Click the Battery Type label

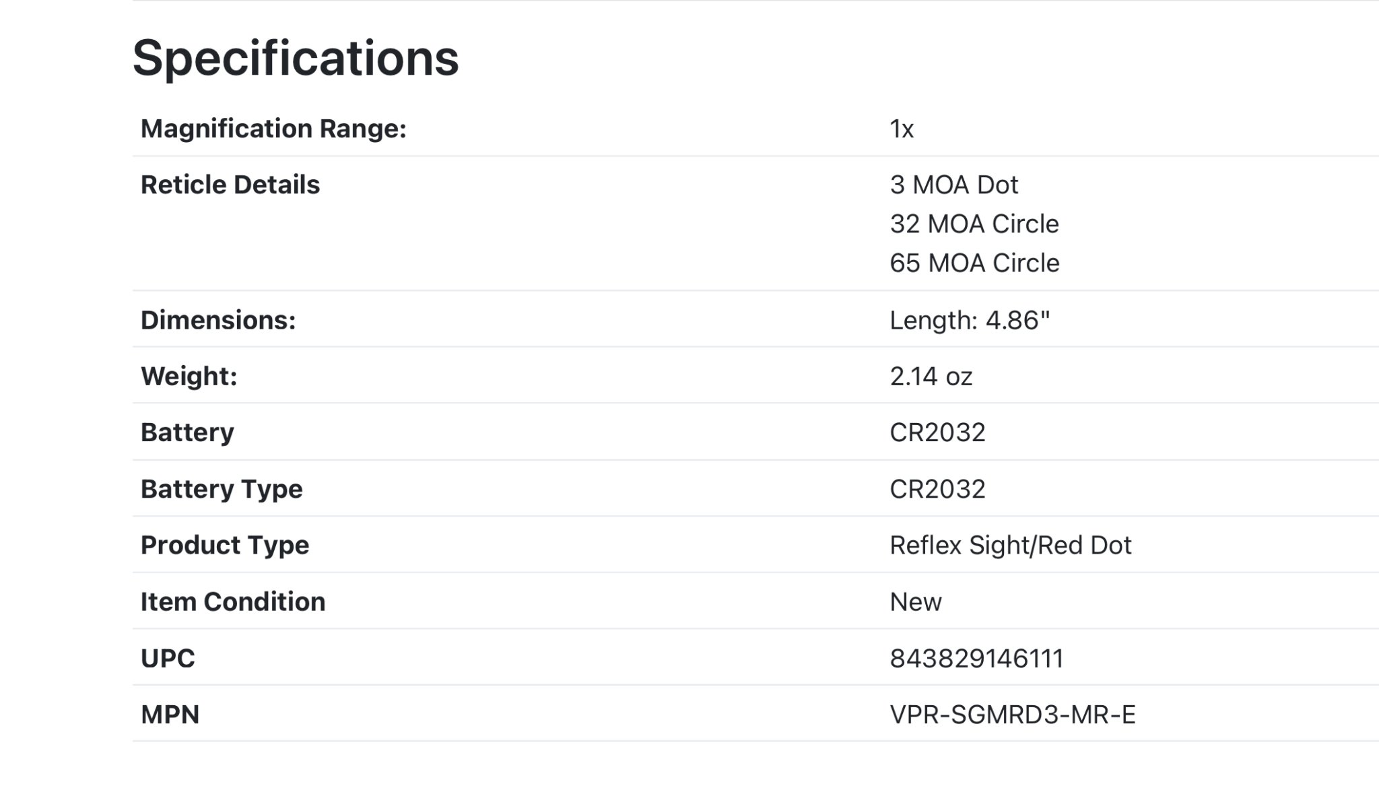point(221,489)
